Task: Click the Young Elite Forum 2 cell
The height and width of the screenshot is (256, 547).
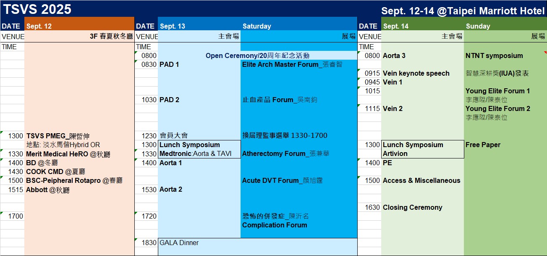Action: point(497,109)
